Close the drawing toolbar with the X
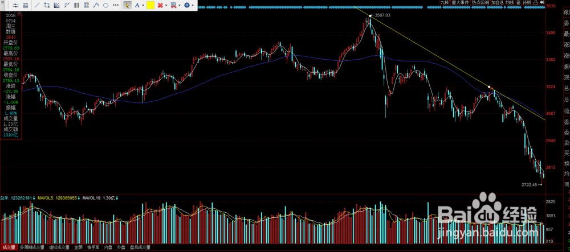The width and height of the screenshot is (570, 252). 2,2
